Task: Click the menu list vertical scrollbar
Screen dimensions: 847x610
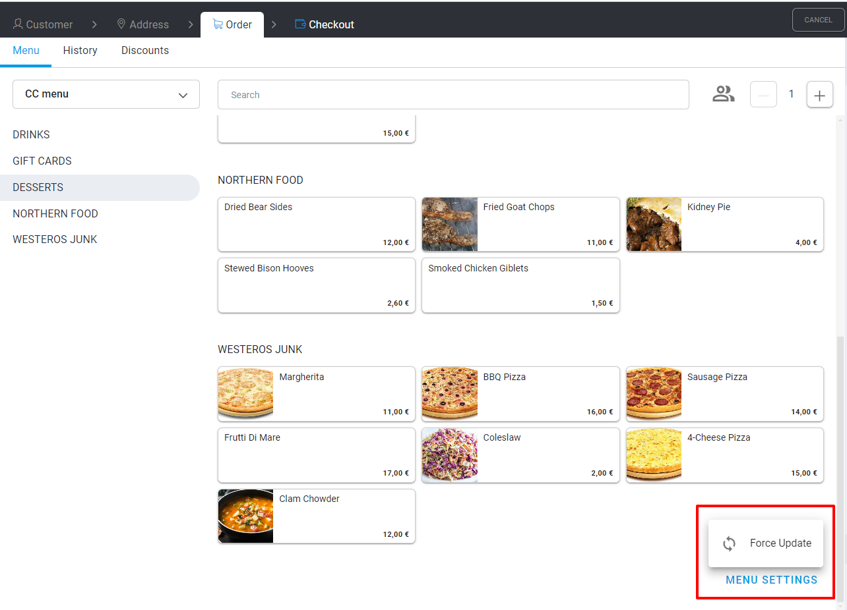Action: [x=840, y=461]
